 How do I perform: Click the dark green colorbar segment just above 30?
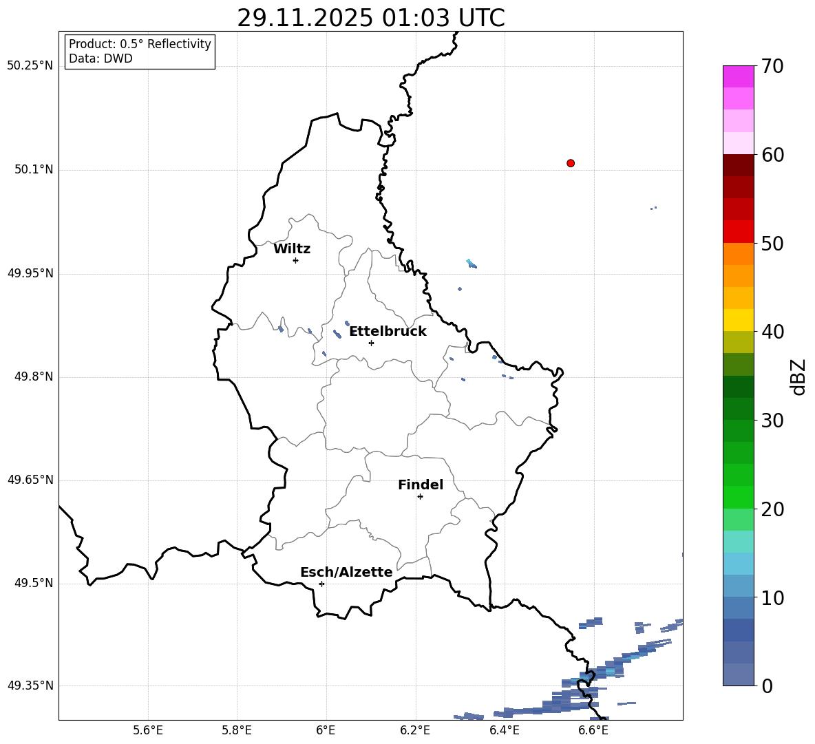point(738,409)
